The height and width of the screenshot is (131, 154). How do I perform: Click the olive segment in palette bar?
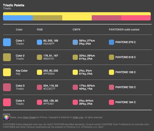coord(47,18)
